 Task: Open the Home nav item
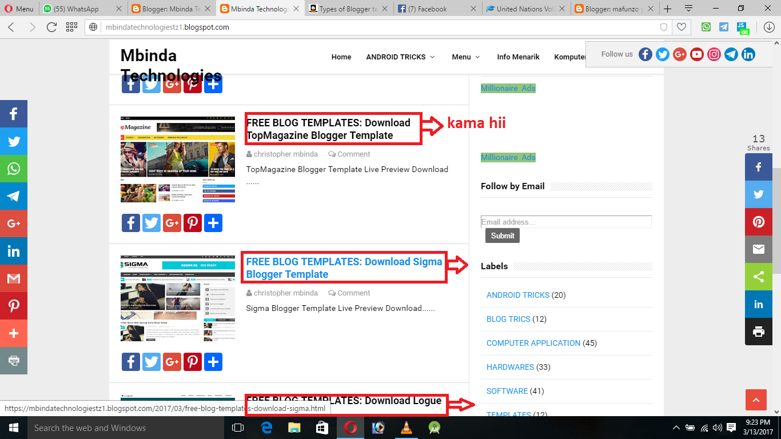341,57
